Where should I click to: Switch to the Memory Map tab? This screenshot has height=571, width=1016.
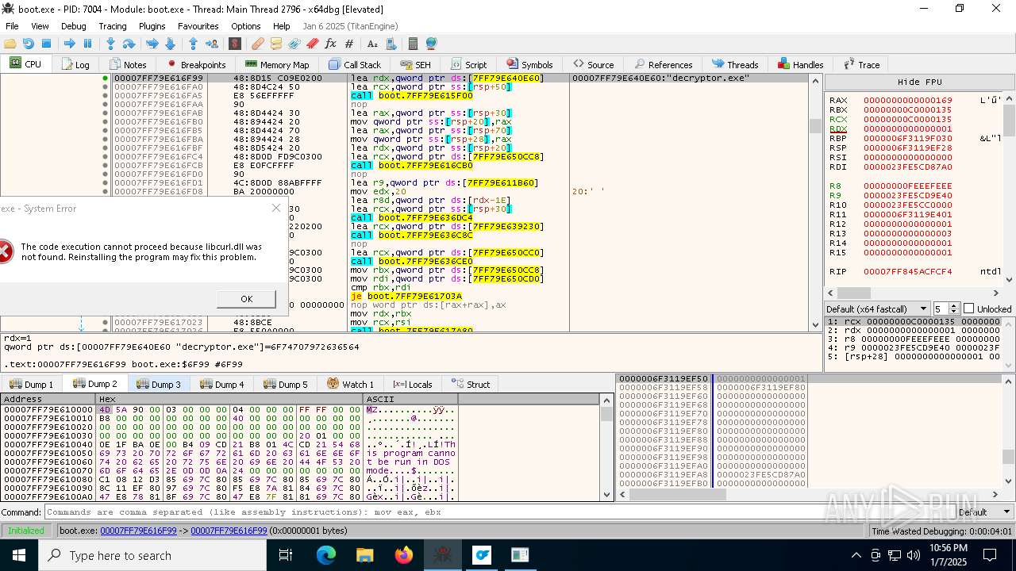(276, 64)
